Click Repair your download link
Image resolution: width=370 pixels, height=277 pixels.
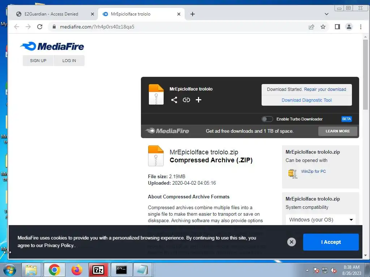[325, 89]
